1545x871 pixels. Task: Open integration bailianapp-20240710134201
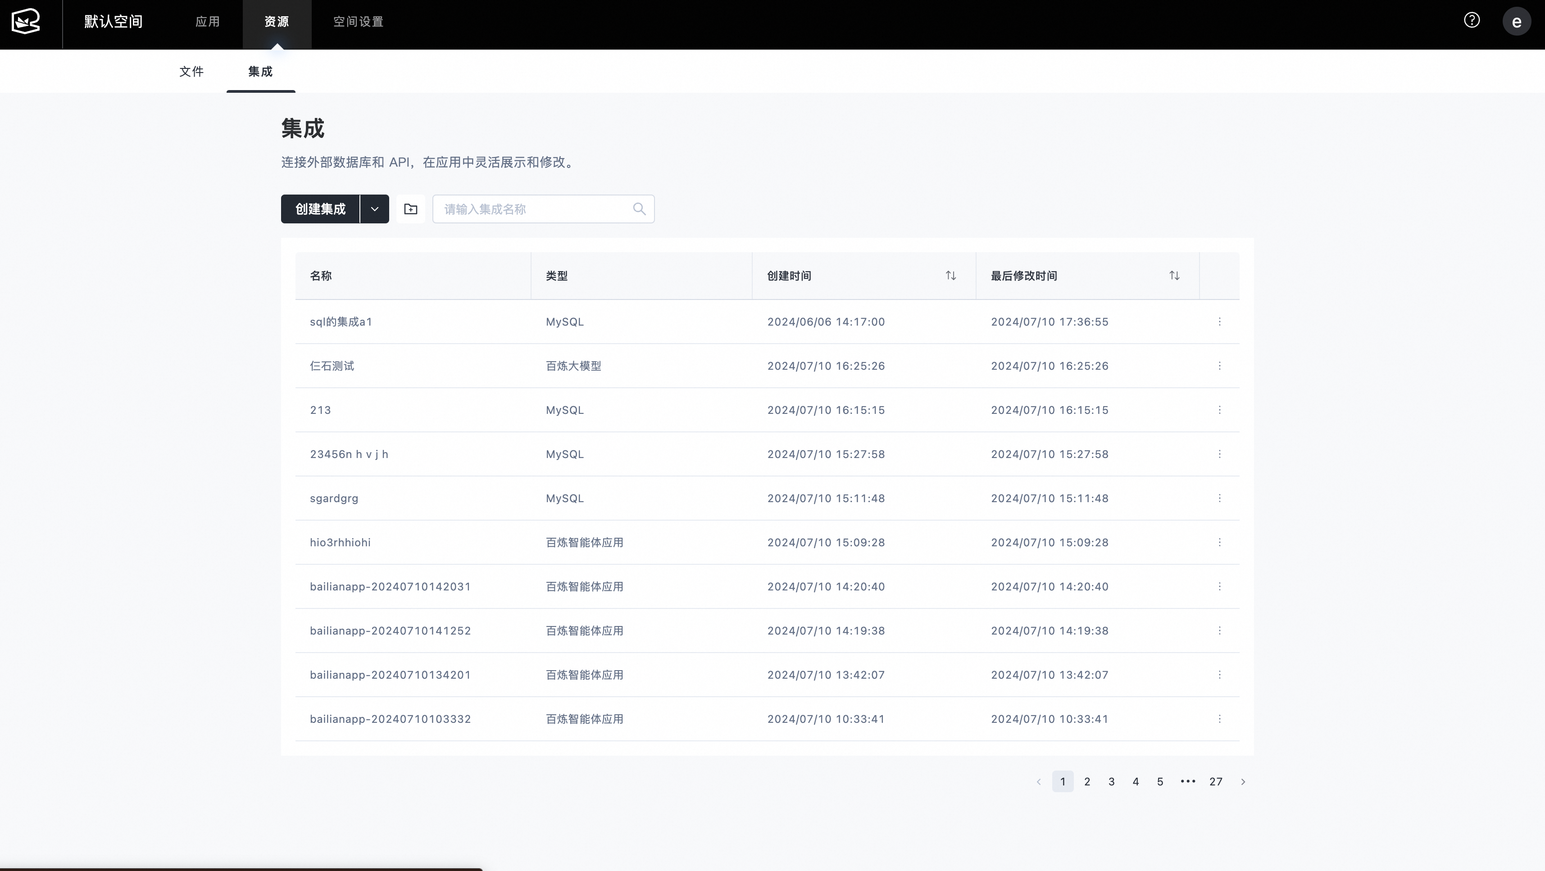point(391,675)
